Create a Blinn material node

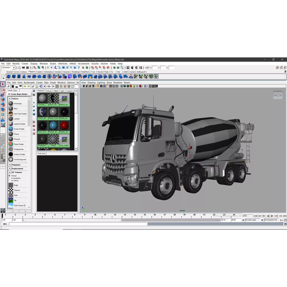click(x=18, y=108)
